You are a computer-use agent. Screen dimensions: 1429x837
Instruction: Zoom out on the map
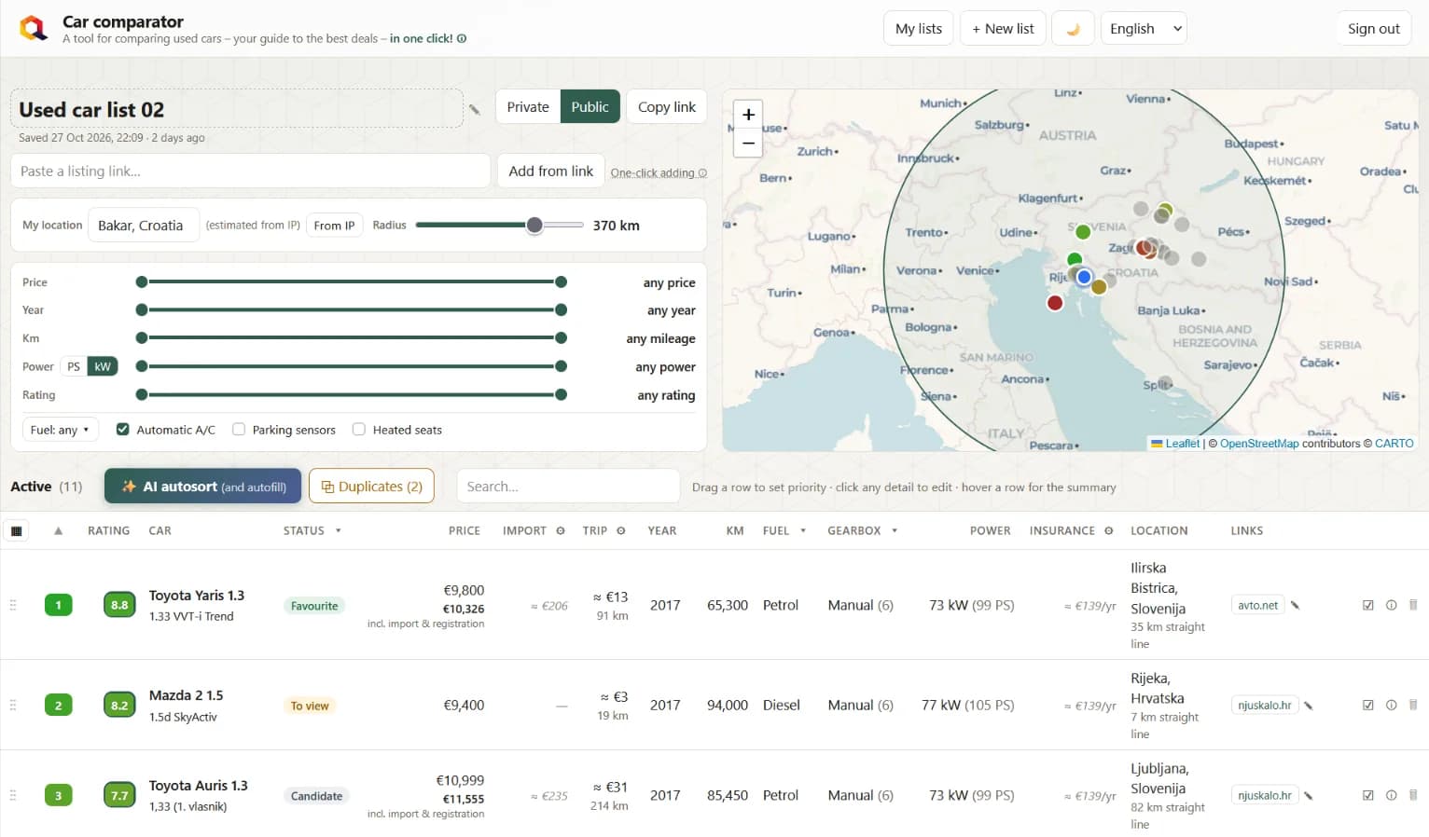click(x=748, y=143)
